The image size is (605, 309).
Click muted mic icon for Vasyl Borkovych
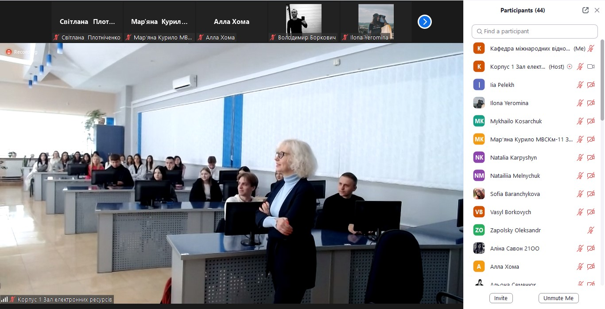pyautogui.click(x=580, y=212)
